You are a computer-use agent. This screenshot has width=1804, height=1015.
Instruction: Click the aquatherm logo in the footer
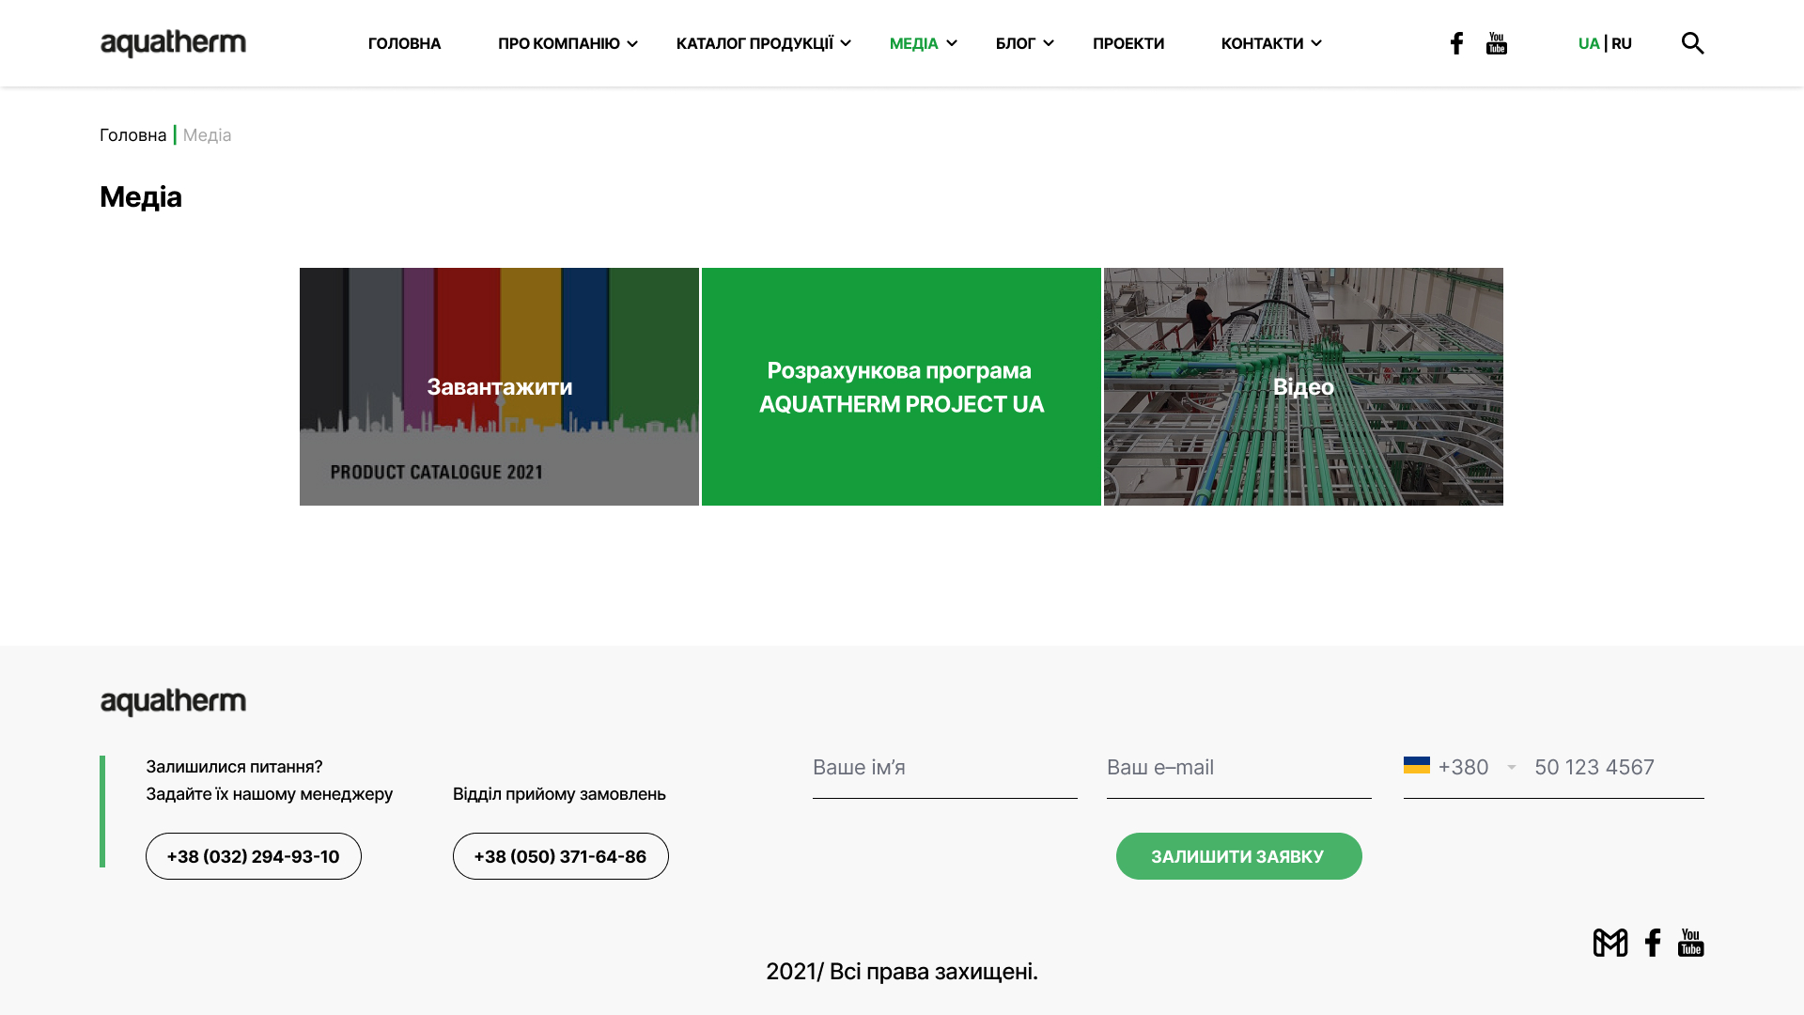(173, 702)
